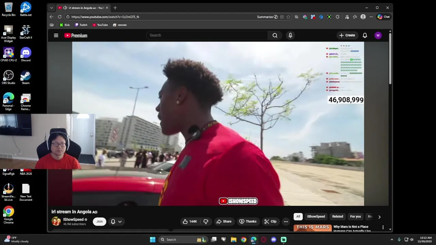
Task: Open a new Edge tab
Action: pyautogui.click(x=115, y=7)
